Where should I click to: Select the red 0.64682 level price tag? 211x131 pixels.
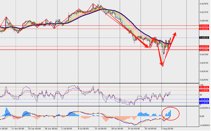point(204,50)
